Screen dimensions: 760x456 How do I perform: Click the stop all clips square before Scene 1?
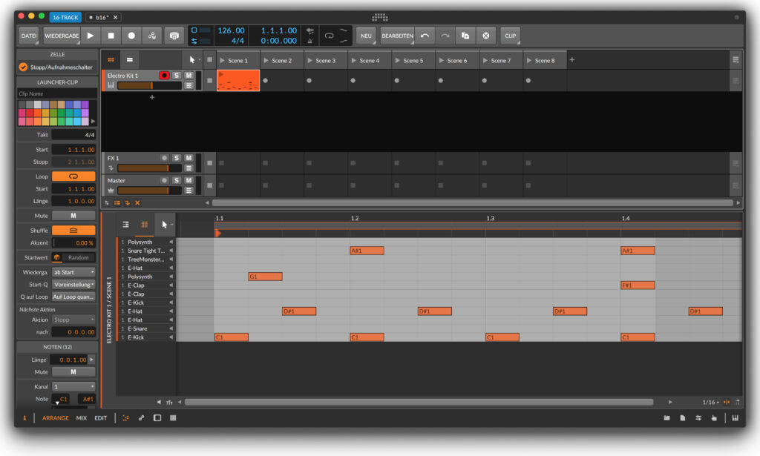pos(209,59)
